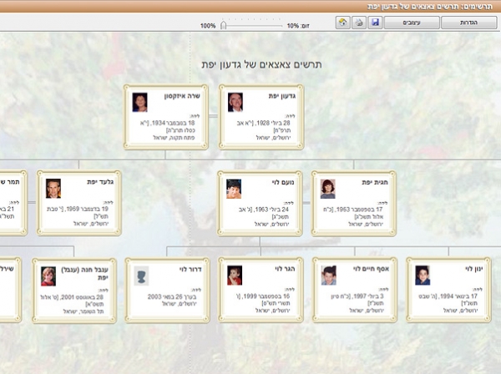Select the name ינון לוי in its card
Image resolution: width=501 pixels, height=374 pixels.
click(x=473, y=269)
